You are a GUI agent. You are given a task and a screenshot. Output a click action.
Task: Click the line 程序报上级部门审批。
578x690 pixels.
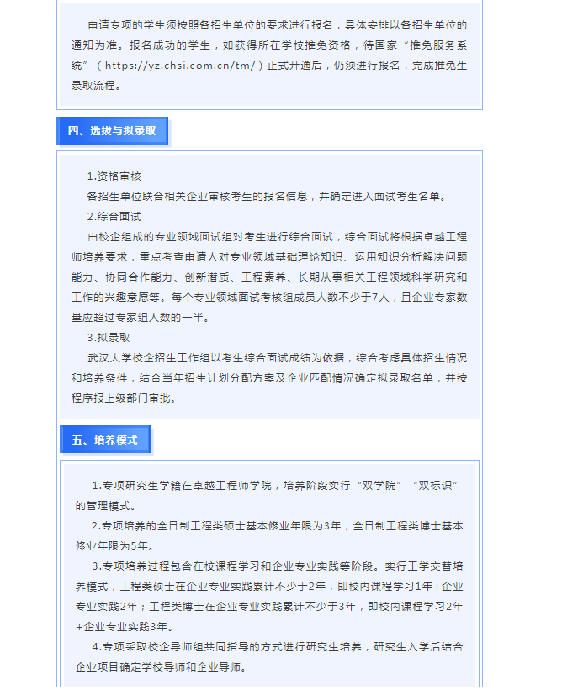[126, 398]
